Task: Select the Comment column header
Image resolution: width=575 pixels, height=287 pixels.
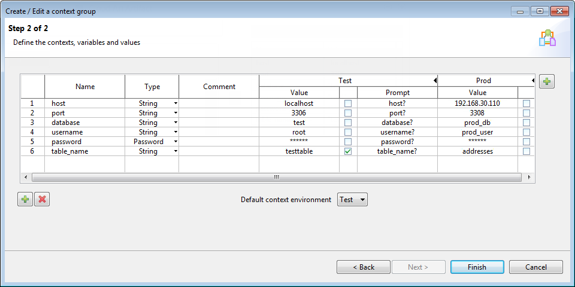Action: pyautogui.click(x=219, y=87)
